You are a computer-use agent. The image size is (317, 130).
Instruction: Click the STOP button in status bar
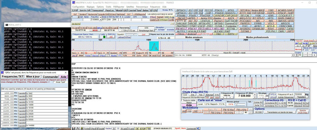point(143,128)
